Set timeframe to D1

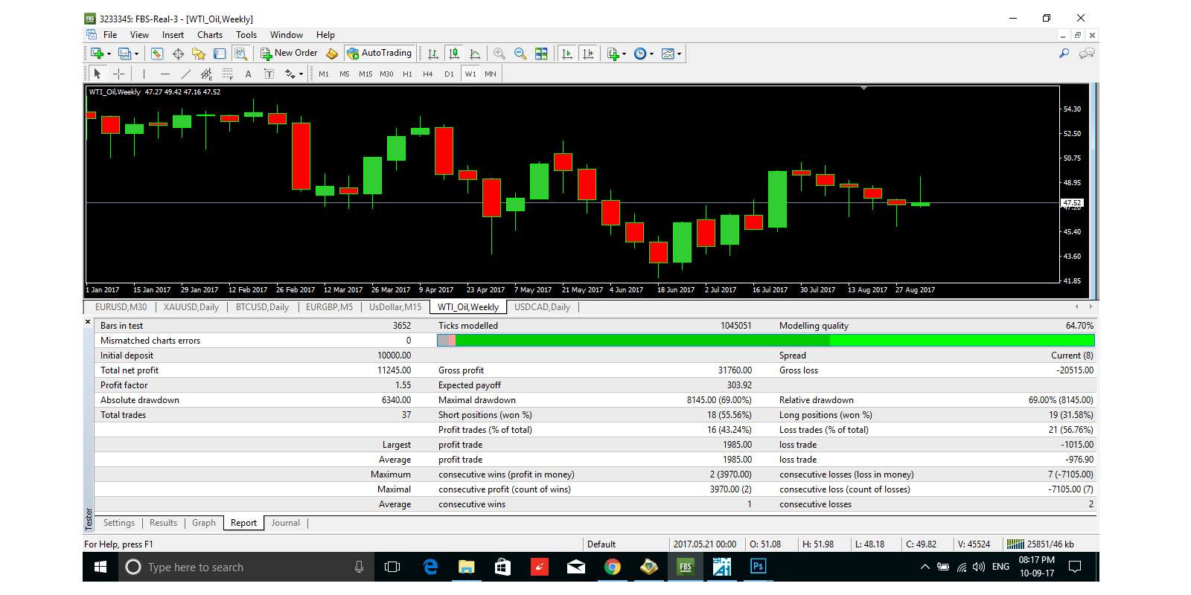[449, 74]
